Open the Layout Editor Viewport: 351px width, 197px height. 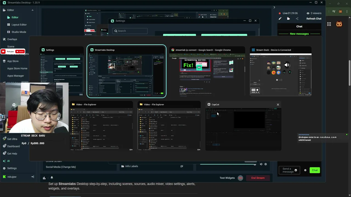19,25
